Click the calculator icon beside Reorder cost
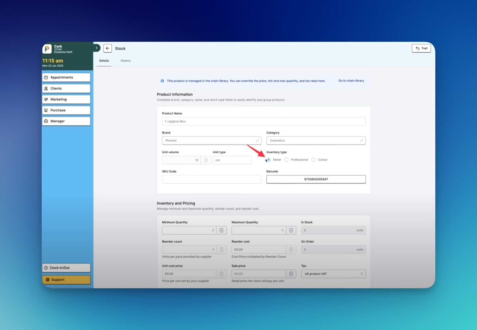Viewport: 477px width, 330px height. 291,250
